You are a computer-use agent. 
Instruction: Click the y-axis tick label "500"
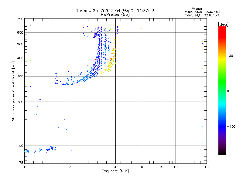[20, 44]
